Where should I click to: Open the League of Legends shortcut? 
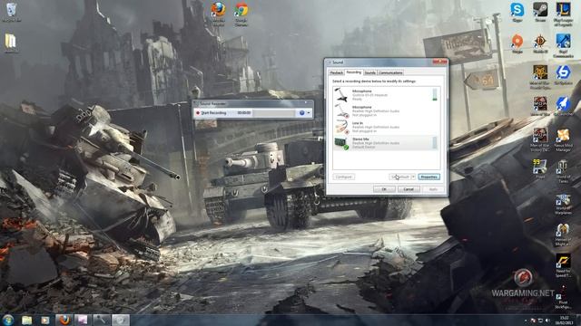coord(563,14)
